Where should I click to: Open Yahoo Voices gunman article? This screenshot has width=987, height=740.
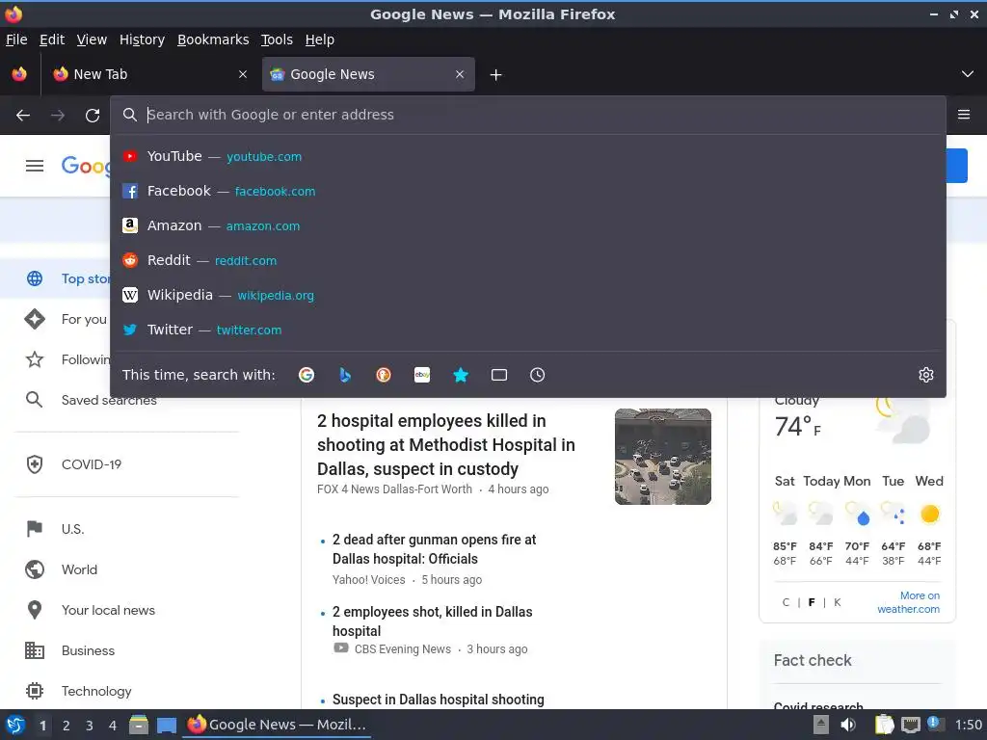click(435, 549)
